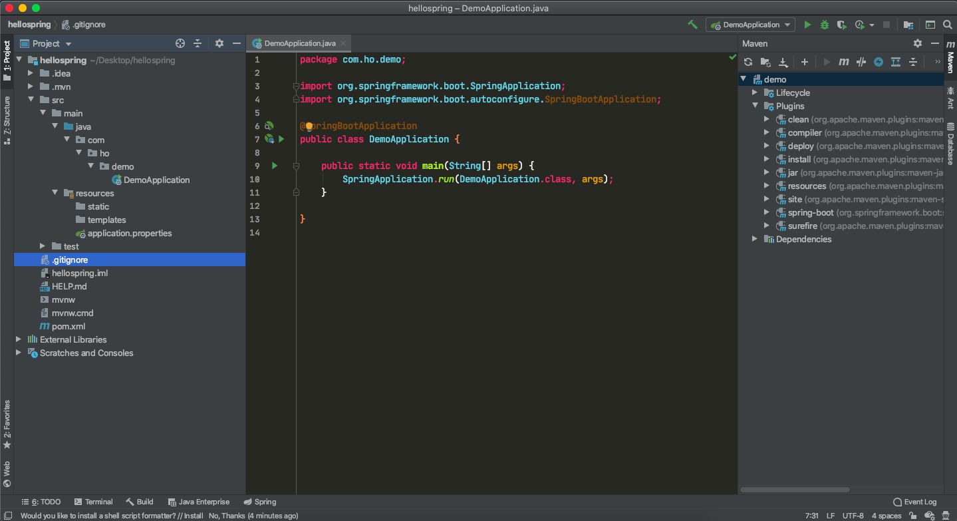Screen dimensions: 957x521
Task: Open Project panel settings gear
Action: (219, 43)
